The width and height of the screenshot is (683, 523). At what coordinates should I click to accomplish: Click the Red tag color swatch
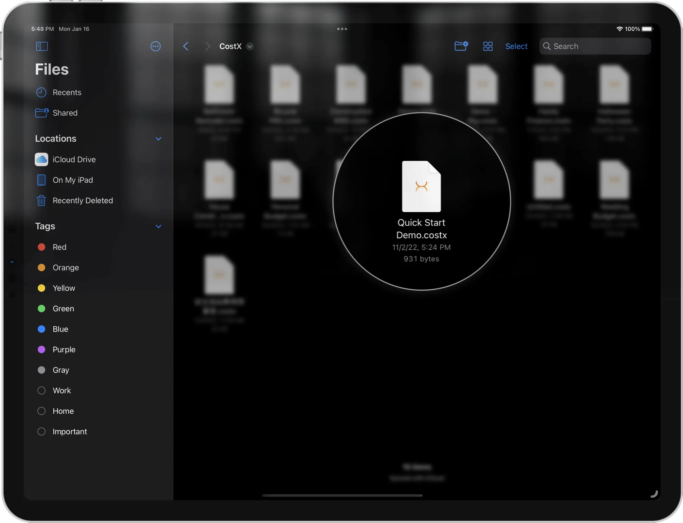(x=41, y=247)
